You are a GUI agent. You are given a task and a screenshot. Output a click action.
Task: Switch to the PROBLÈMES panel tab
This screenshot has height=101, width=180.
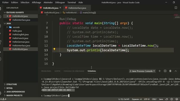(46, 71)
